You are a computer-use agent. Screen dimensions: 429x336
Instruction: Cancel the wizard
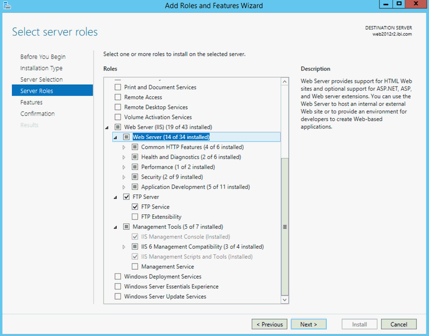pyautogui.click(x=399, y=324)
